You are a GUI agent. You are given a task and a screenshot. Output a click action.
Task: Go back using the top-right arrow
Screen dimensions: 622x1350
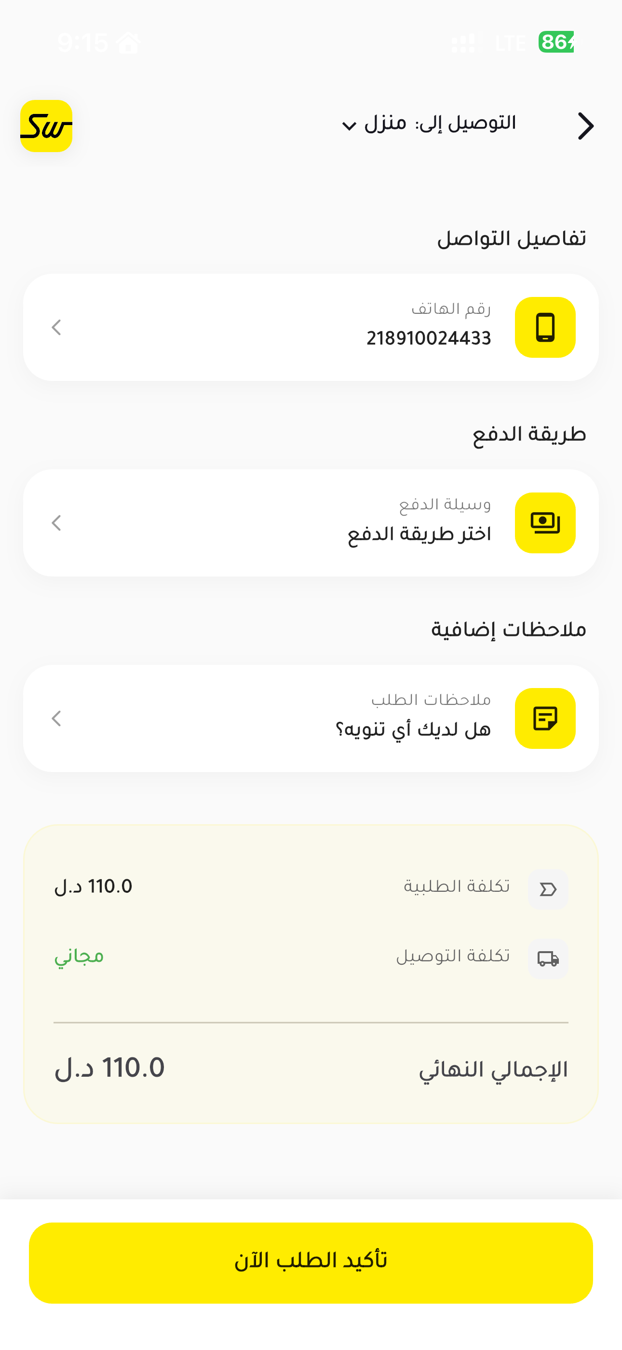tap(585, 126)
